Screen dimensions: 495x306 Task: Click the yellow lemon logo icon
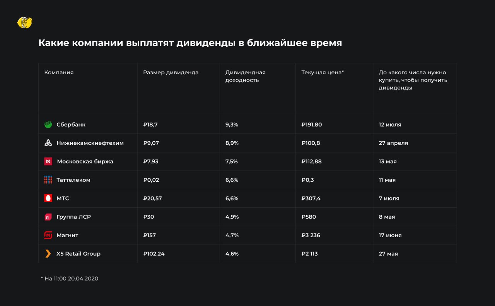click(x=25, y=22)
